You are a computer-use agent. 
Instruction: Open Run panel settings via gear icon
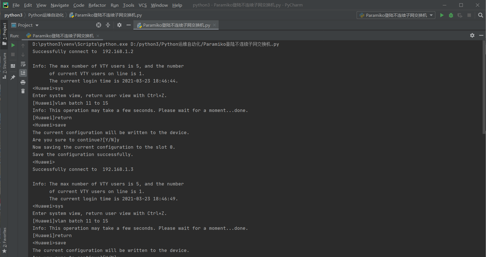pos(472,36)
